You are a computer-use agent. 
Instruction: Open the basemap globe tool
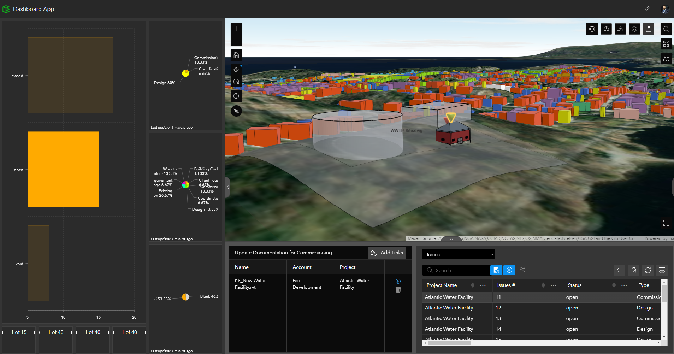point(592,29)
